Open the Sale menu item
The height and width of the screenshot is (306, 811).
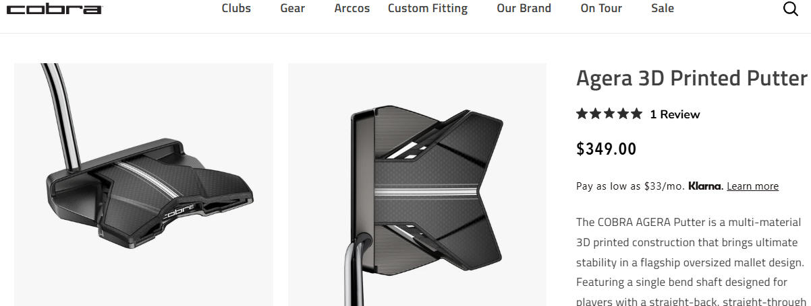663,9
